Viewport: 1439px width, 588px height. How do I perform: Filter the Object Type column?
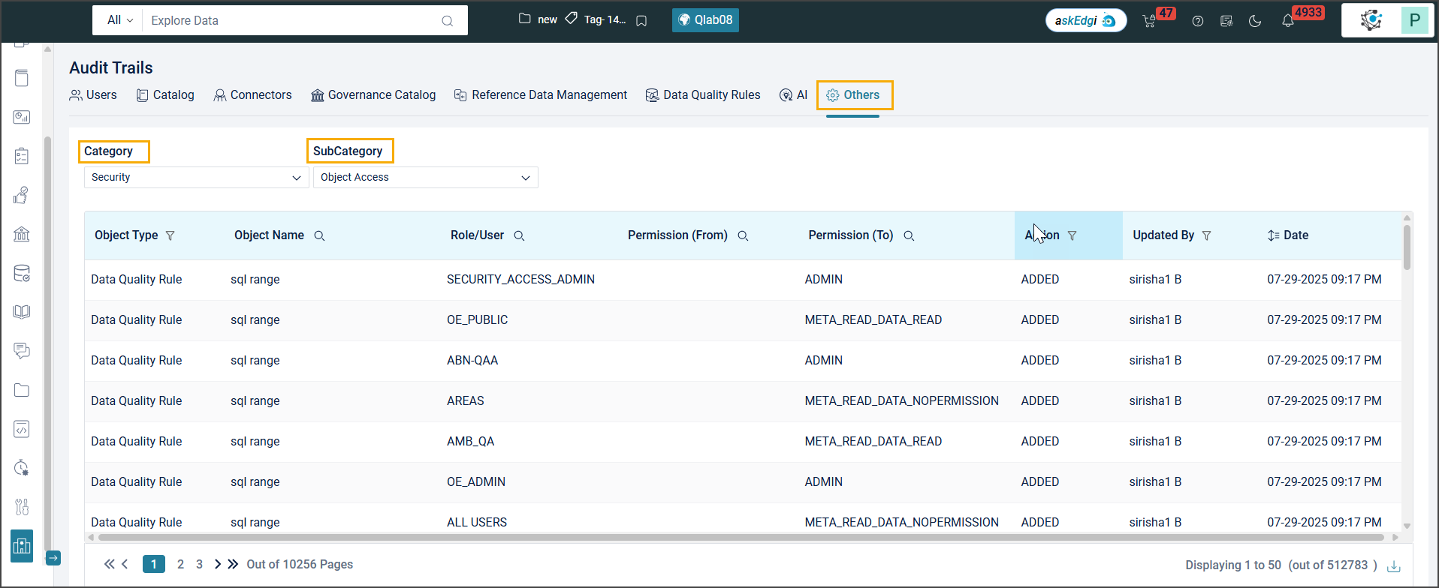(170, 235)
